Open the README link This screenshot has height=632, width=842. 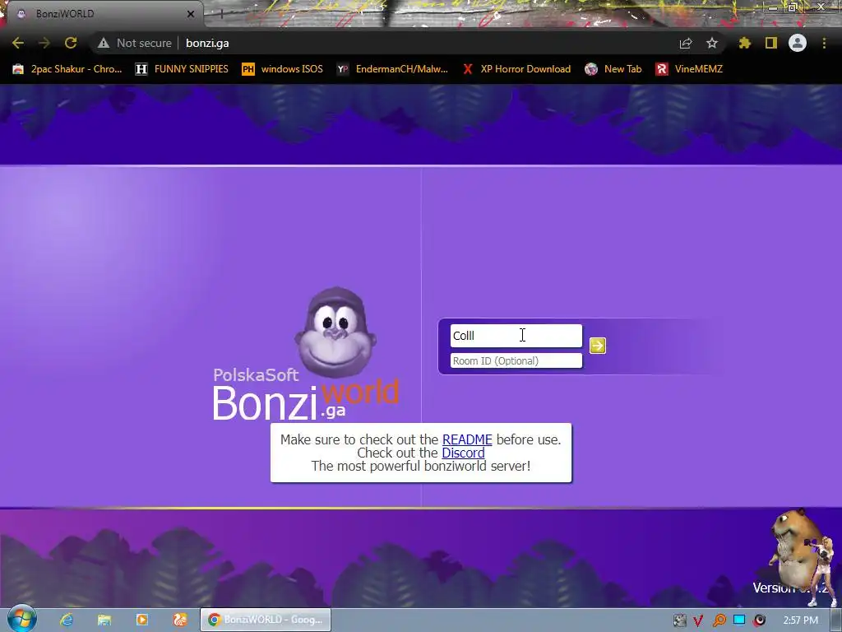(467, 439)
